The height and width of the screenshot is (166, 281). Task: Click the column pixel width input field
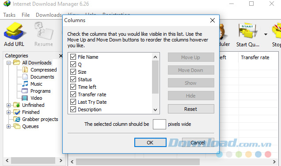pos(159,124)
